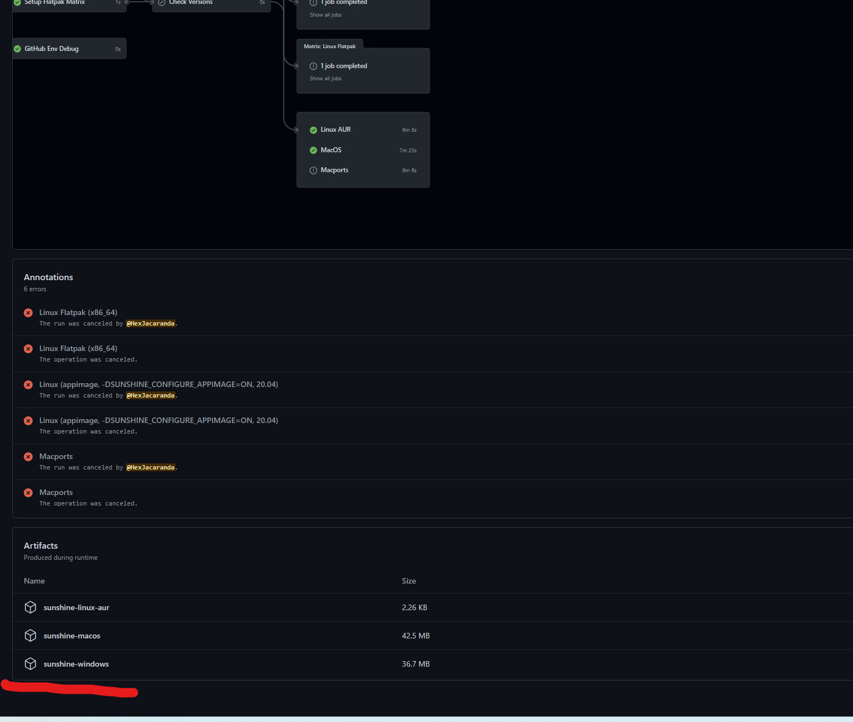Open the Macports job in the graph
This screenshot has width=853, height=722.
[x=334, y=170]
